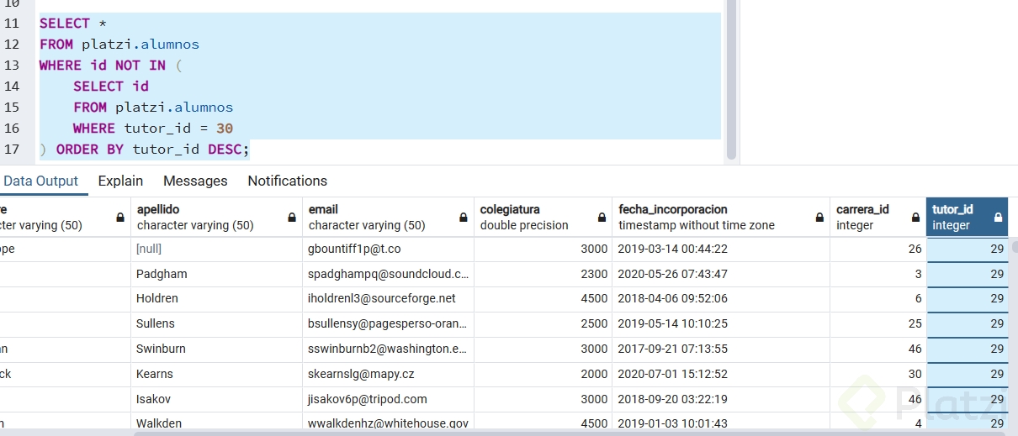
Task: Click carrera_id cell with value 26
Action: [878, 249]
